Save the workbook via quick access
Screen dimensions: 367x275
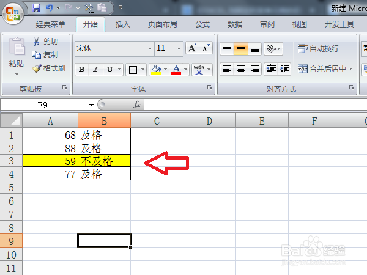tap(36, 8)
